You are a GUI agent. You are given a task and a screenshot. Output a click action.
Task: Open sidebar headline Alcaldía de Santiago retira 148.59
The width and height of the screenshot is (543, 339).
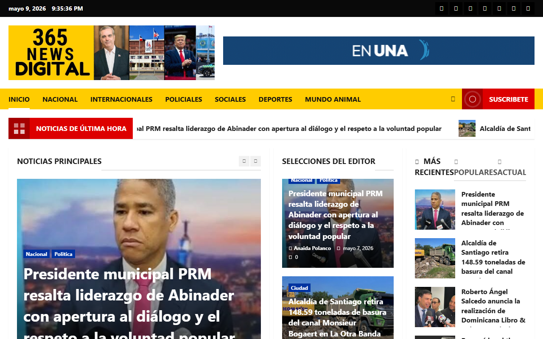click(x=494, y=258)
